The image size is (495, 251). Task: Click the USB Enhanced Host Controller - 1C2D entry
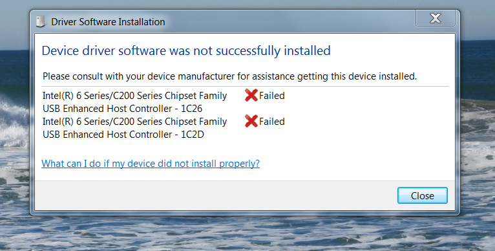[x=123, y=135]
